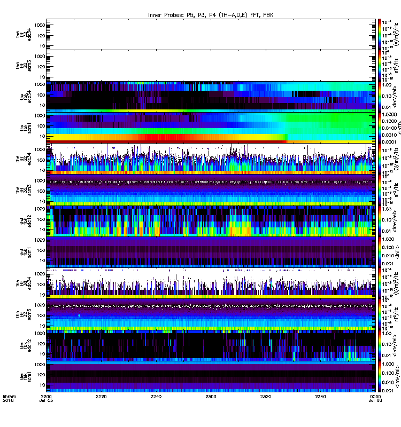The image size is (401, 427).
Task: Click the color bar of thd fbk scm1 panel
Action: tap(380, 252)
